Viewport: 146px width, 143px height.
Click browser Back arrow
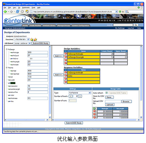pyautogui.click(x=5, y=12)
